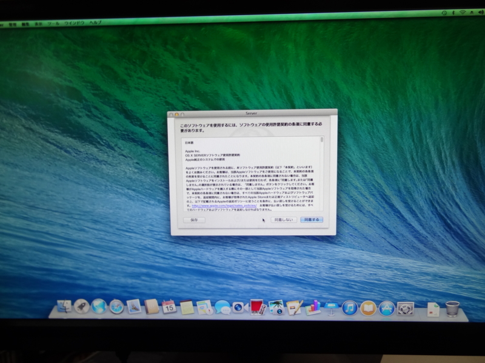Launch FaceTime camera icon in Dock
The height and width of the screenshot is (363, 485).
click(239, 307)
